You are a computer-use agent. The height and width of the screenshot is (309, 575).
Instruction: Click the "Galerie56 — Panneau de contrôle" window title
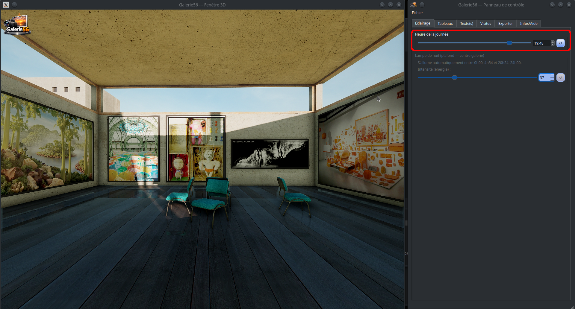(x=491, y=5)
